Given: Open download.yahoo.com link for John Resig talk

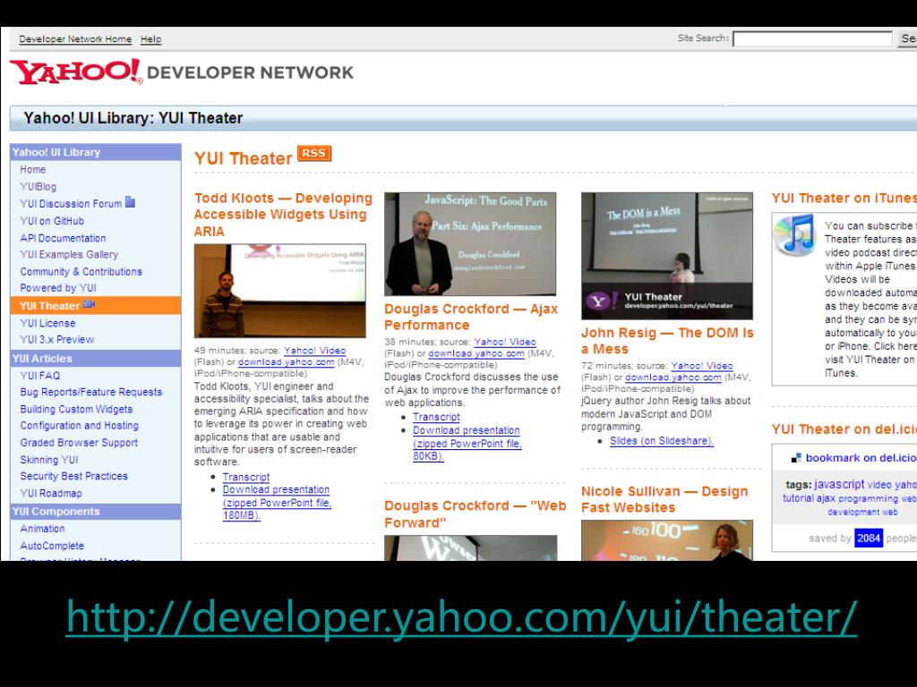Looking at the screenshot, I should 673,377.
